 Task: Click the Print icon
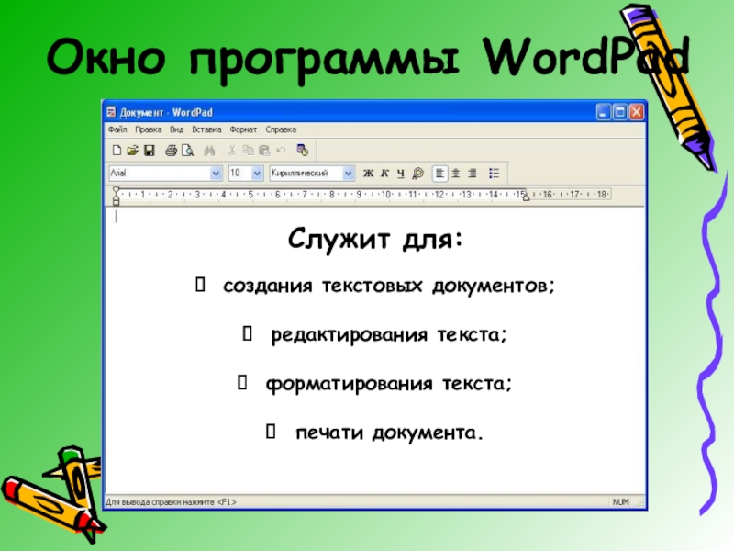click(171, 151)
